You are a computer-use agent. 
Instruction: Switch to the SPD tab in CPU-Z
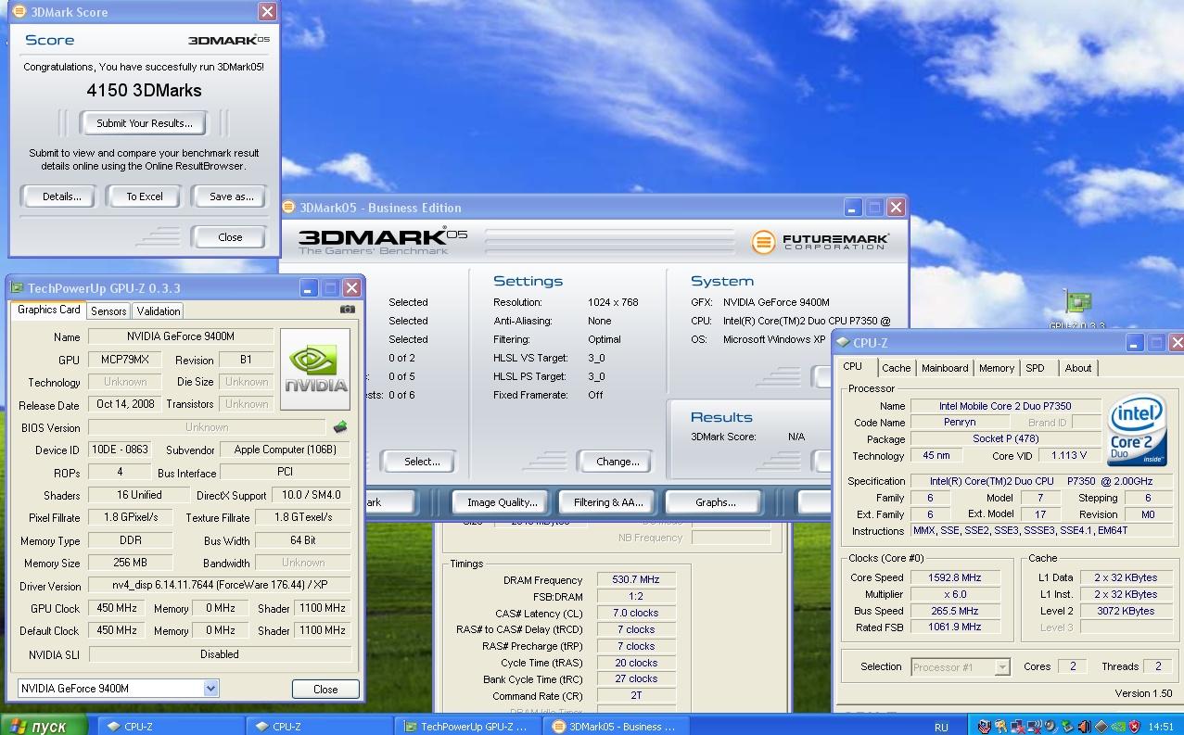click(1035, 368)
